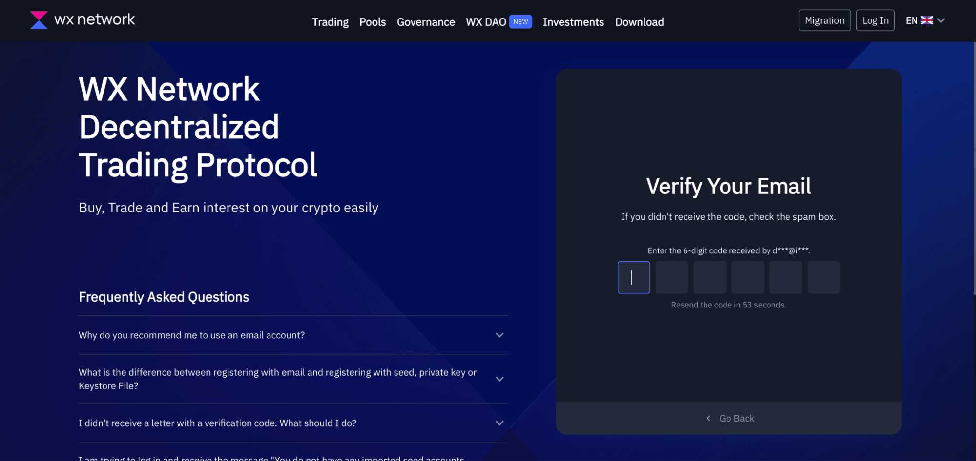Click the 'What is the difference between registering' question
Screen dimensions: 976x461
click(277, 379)
